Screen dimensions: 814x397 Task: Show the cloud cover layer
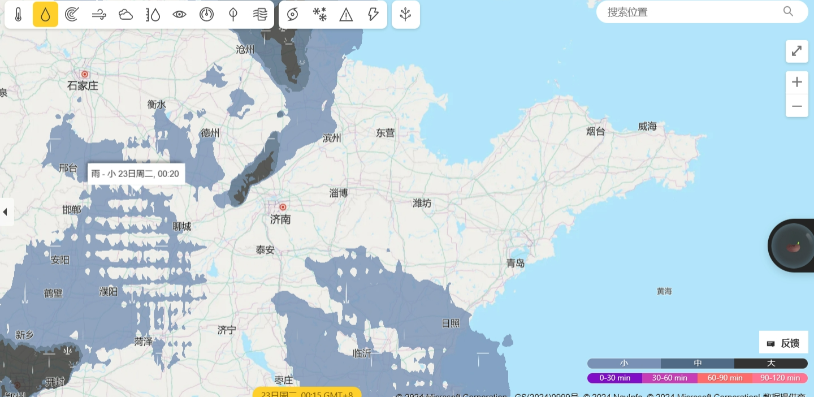(x=125, y=15)
